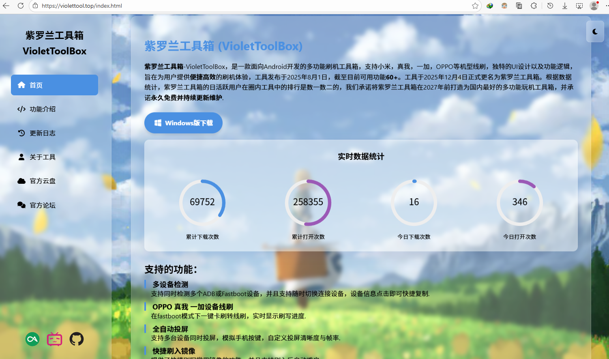Bookmark this page with the star icon
The width and height of the screenshot is (609, 359).
coord(475,6)
